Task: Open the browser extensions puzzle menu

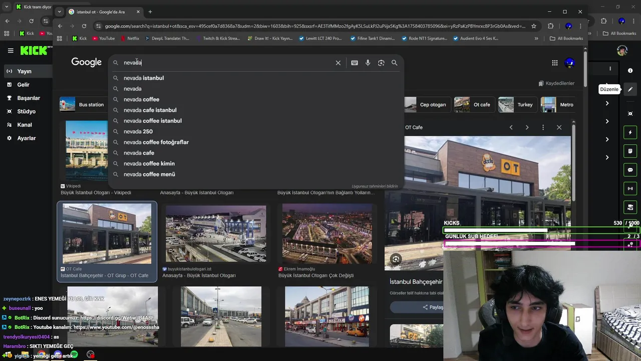Action: coord(551,26)
